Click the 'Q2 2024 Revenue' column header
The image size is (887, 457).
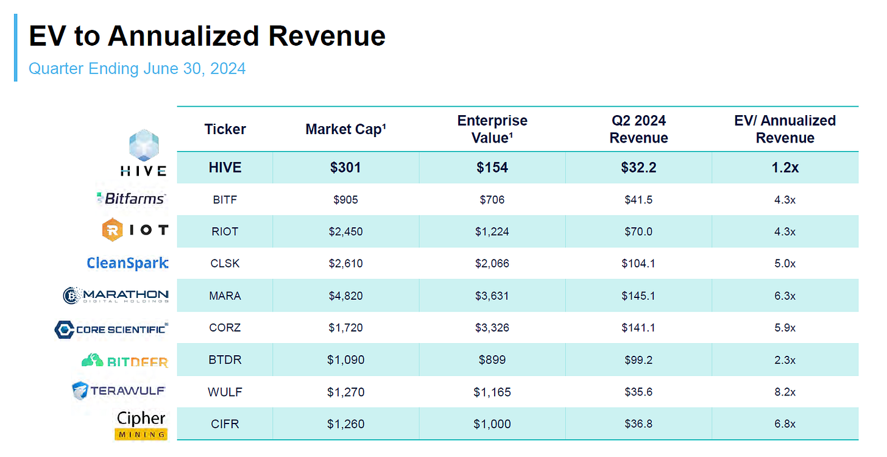638,129
